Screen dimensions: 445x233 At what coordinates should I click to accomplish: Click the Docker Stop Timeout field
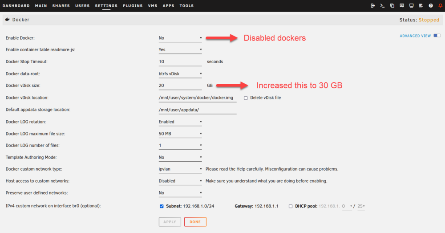[180, 61]
